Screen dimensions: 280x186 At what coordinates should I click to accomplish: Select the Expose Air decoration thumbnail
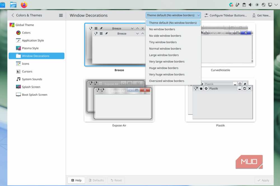point(119,100)
